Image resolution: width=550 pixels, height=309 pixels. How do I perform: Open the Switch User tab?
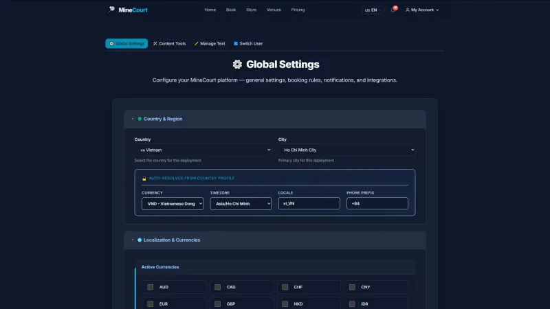[x=248, y=43]
